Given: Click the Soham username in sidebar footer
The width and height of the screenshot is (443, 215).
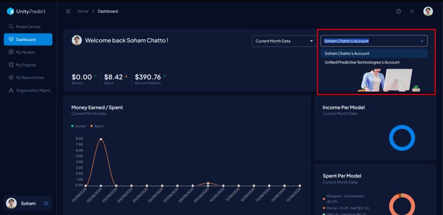Looking at the screenshot, I should (28, 203).
